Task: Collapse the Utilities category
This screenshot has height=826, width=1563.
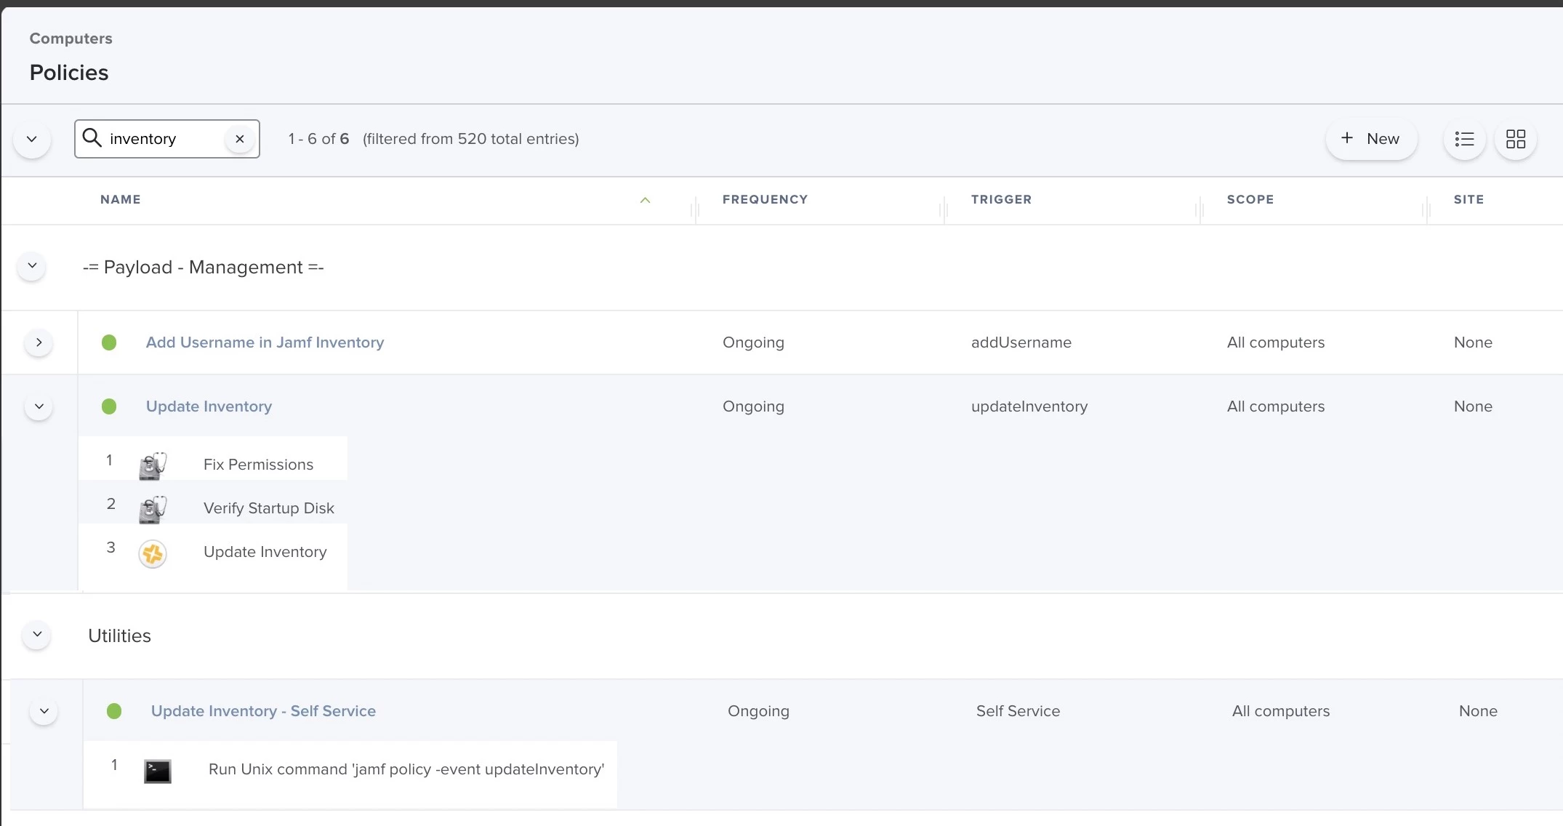Action: pyautogui.click(x=37, y=635)
